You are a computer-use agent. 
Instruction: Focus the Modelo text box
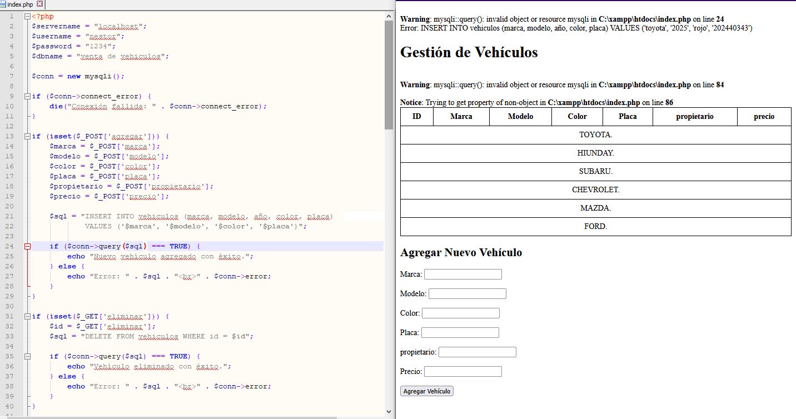pyautogui.click(x=467, y=294)
